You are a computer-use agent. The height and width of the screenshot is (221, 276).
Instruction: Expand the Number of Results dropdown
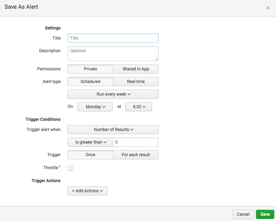113,130
